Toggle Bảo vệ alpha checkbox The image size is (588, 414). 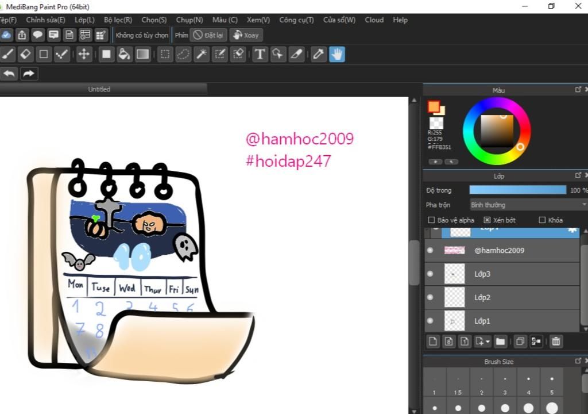pos(431,220)
